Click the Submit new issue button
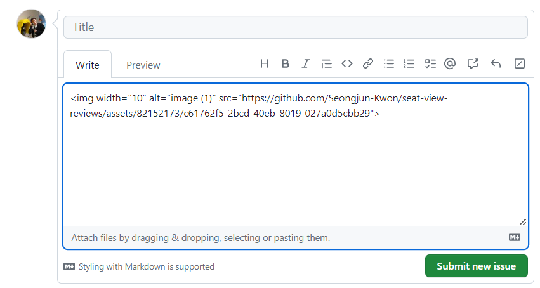 477,266
